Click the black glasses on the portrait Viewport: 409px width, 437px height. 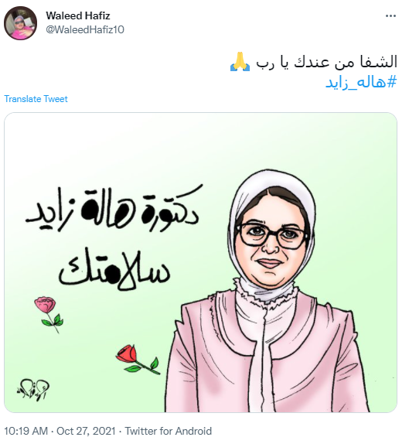(272, 236)
